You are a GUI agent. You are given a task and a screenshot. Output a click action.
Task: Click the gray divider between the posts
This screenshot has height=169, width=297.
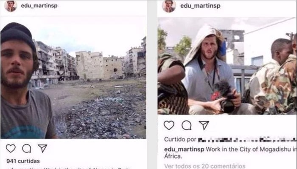click(x=152, y=84)
